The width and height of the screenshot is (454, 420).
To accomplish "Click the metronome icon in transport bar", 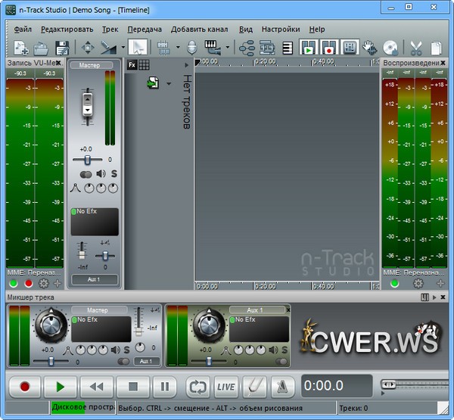I will (281, 386).
